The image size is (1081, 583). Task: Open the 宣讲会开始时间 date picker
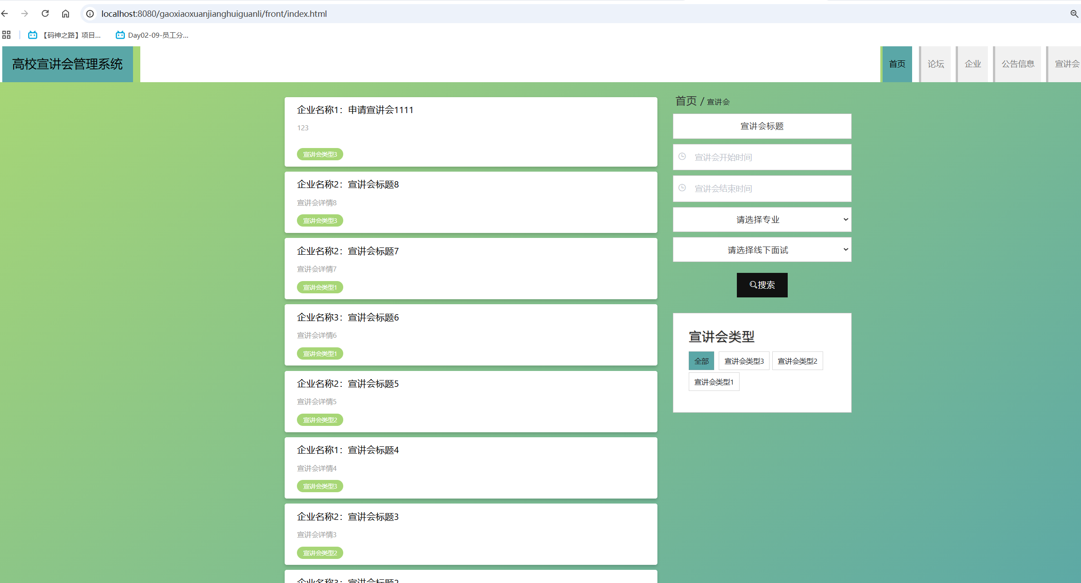(x=762, y=158)
